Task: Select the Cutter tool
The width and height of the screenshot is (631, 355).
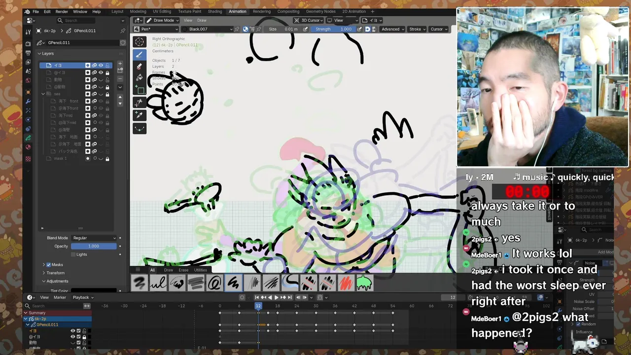Action: [140, 103]
